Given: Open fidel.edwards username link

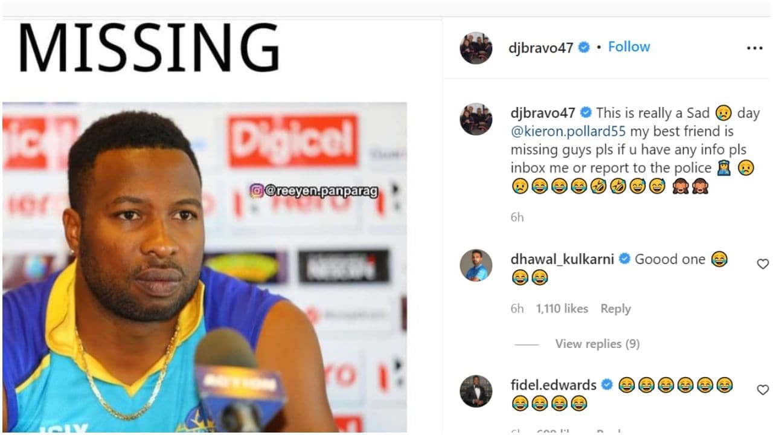Looking at the screenshot, I should point(553,385).
